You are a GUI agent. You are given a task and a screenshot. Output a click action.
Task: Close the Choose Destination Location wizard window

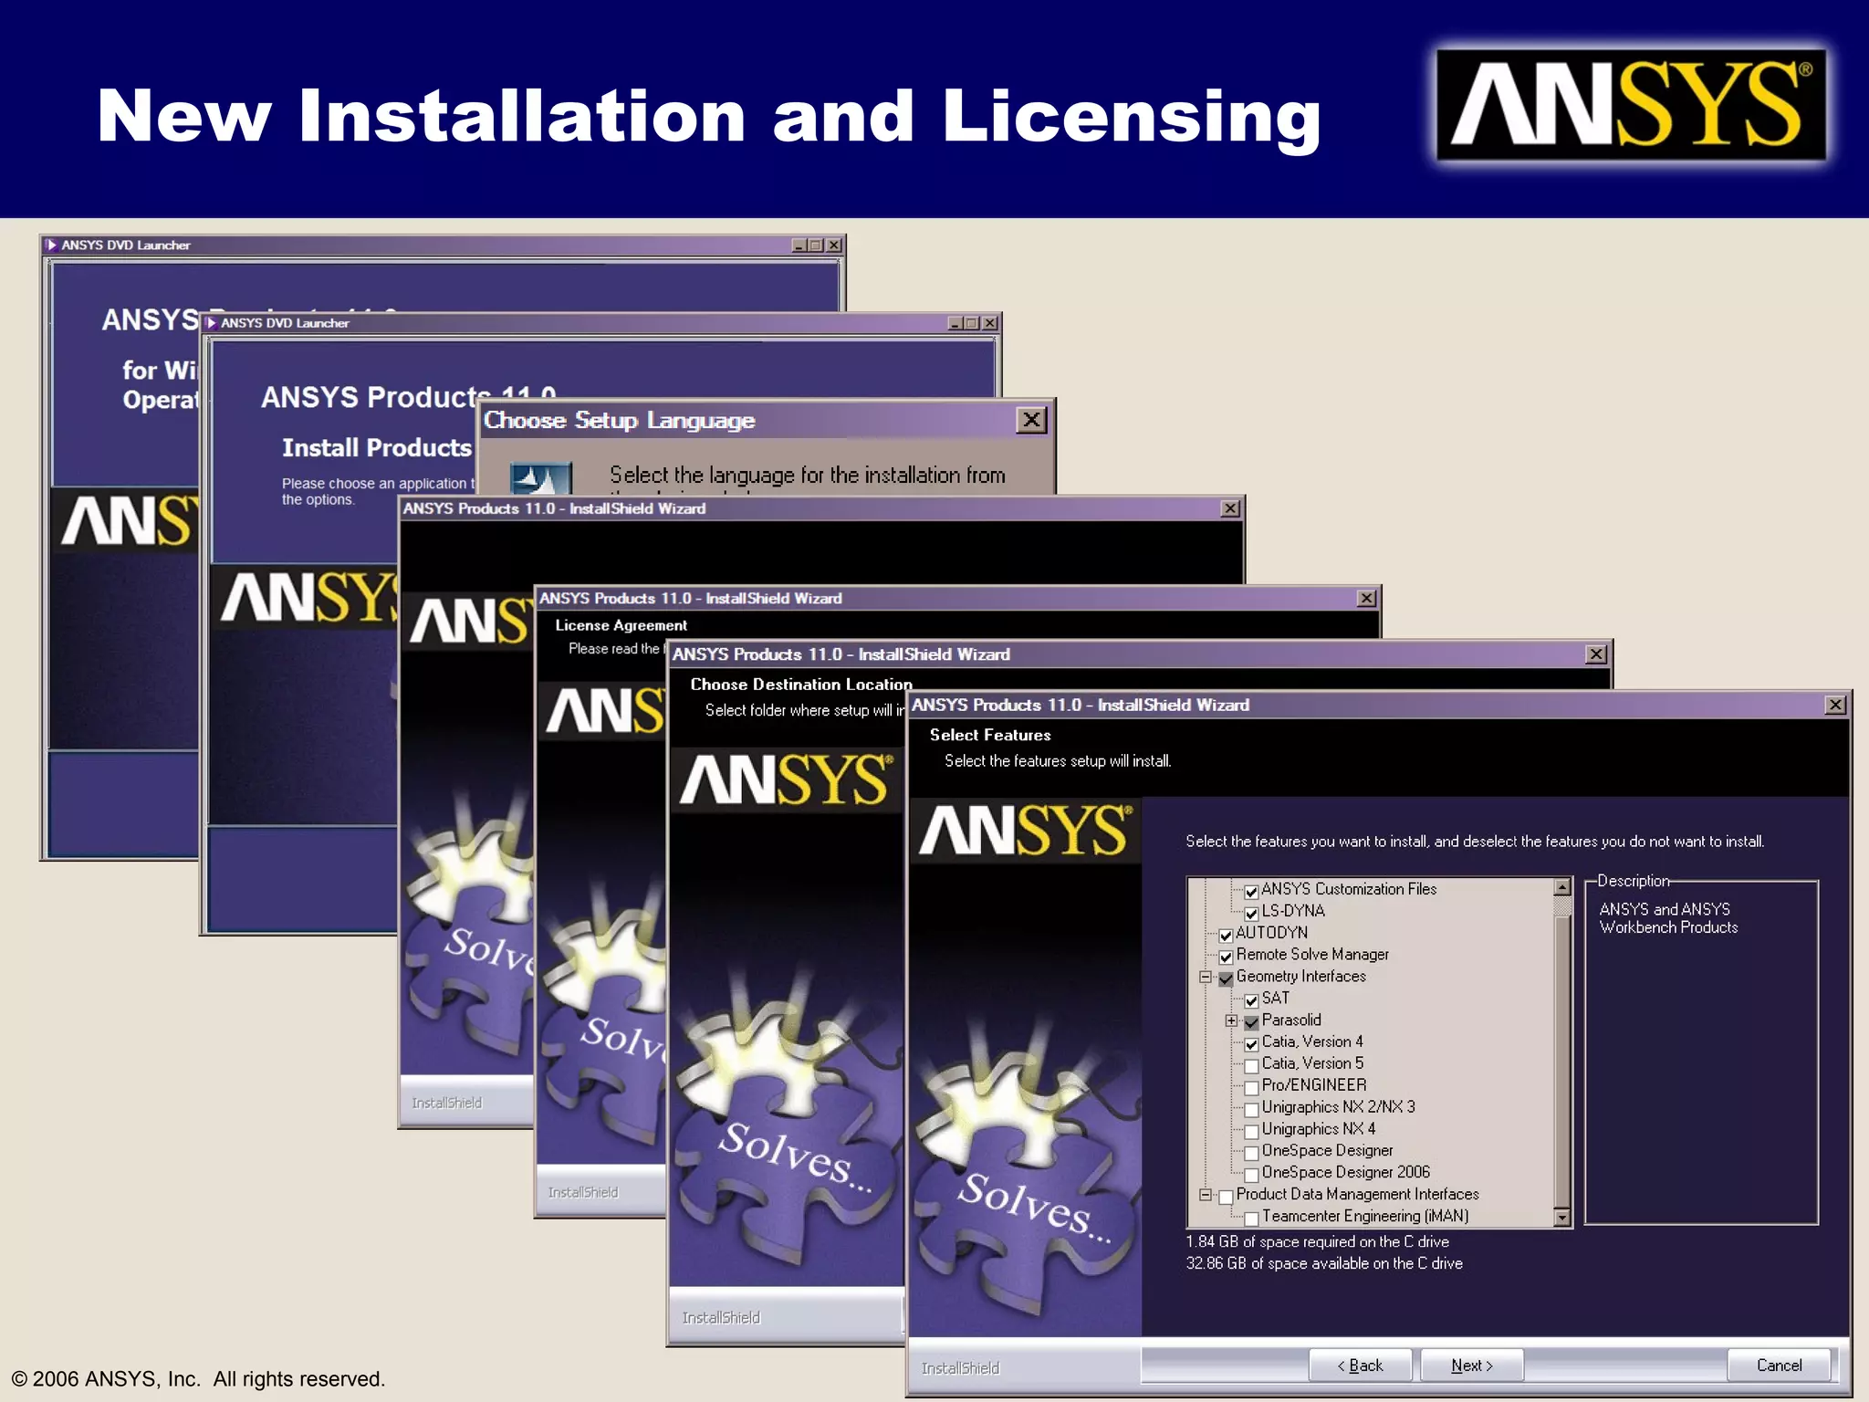(x=1595, y=654)
